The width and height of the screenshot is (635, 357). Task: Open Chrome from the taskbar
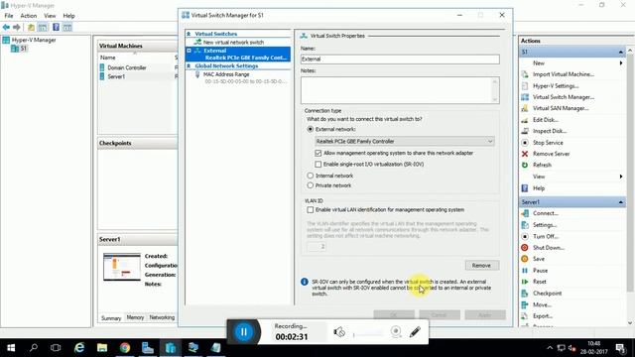(125, 348)
